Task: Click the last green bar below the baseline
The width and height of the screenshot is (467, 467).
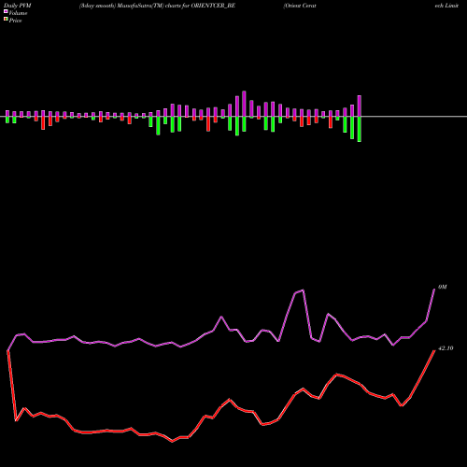Action: [360, 129]
